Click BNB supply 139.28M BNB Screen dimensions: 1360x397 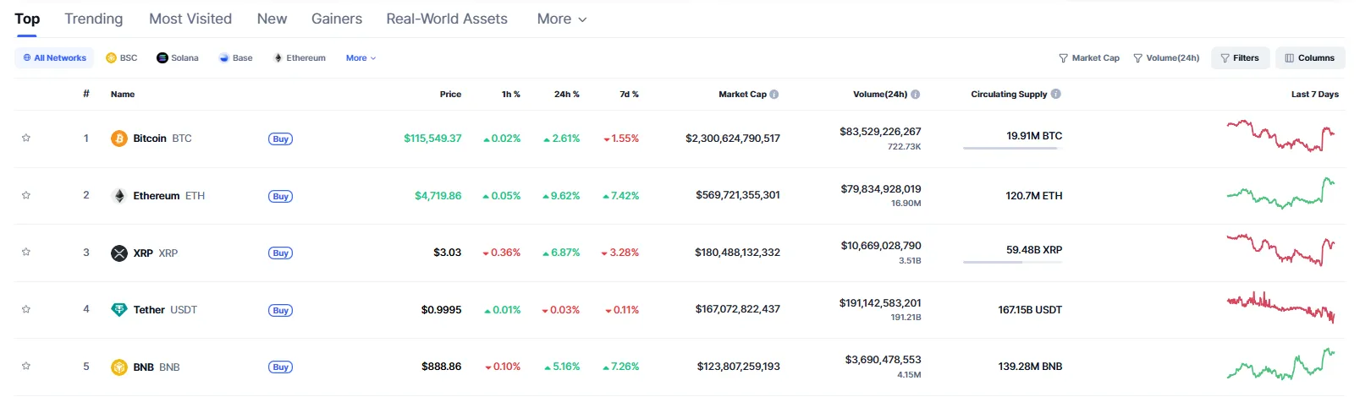point(1030,367)
